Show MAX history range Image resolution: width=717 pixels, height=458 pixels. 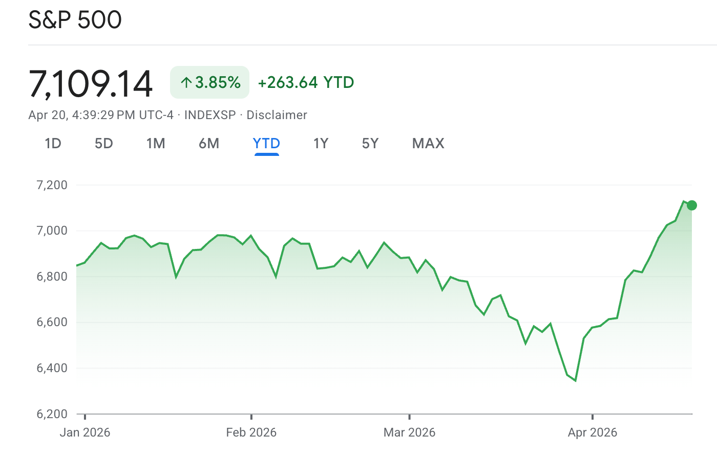click(428, 144)
